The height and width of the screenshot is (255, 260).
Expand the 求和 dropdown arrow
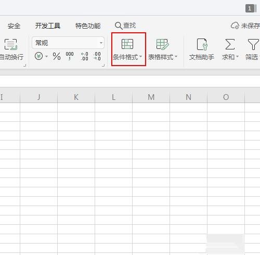point(237,57)
